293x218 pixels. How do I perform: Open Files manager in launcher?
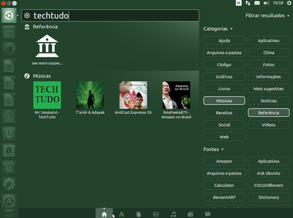[9, 32]
